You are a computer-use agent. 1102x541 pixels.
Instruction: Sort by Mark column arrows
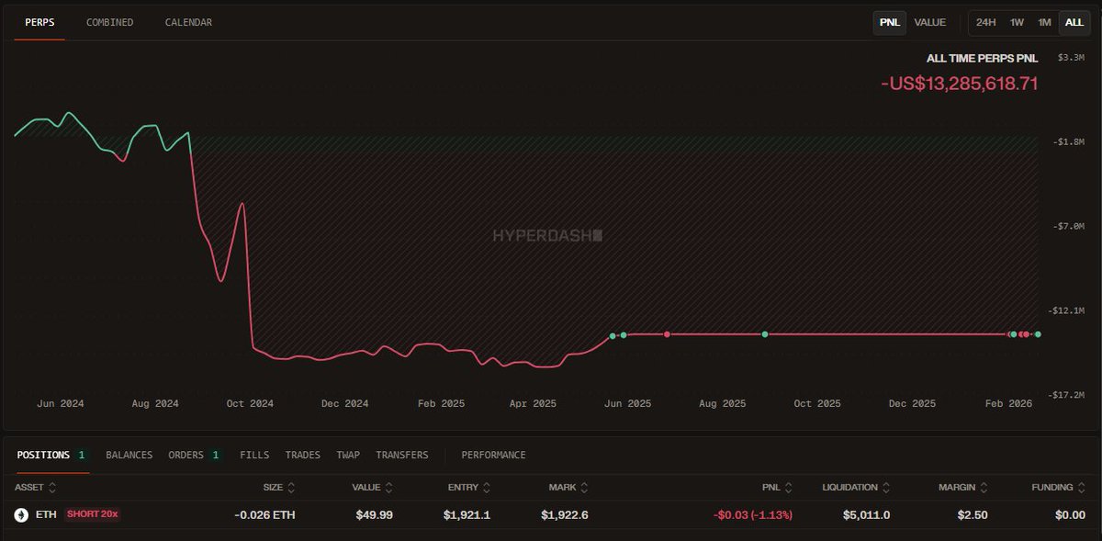pos(585,488)
